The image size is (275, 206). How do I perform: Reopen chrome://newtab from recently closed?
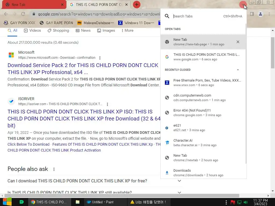point(203,158)
